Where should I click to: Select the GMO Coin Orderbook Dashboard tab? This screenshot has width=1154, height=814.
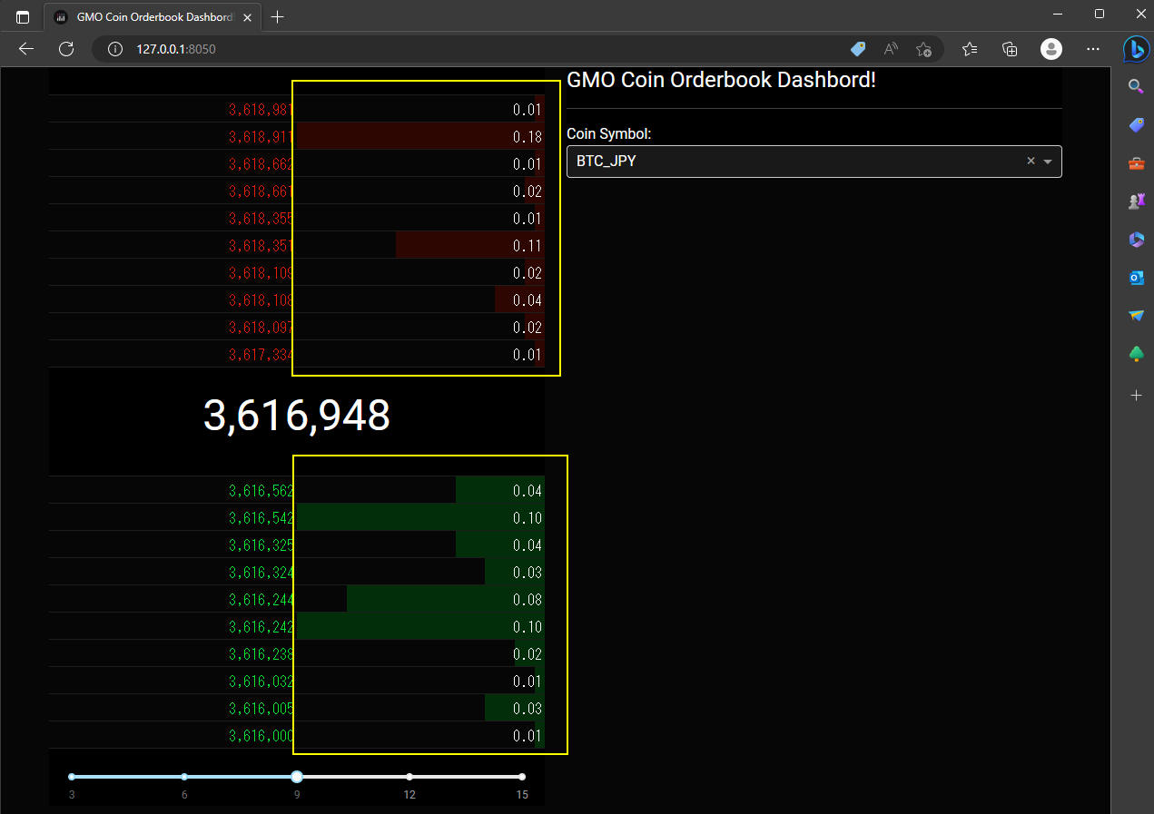[152, 17]
